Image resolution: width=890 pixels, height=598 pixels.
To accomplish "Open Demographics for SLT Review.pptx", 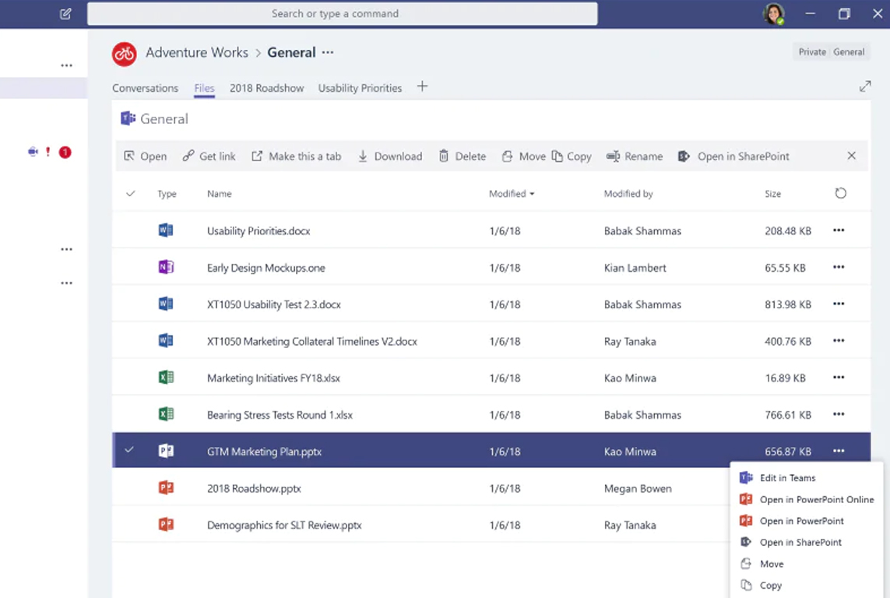I will [x=284, y=526].
